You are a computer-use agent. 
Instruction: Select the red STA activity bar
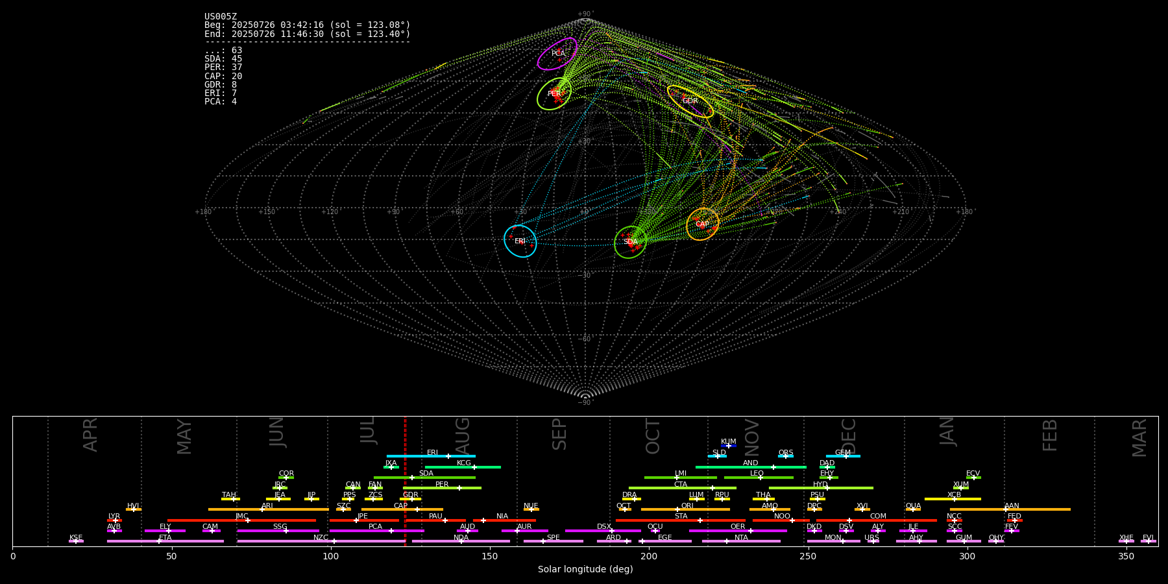pyautogui.click(x=681, y=520)
